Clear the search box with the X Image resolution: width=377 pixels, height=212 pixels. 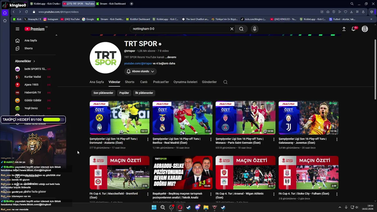pos(232,29)
